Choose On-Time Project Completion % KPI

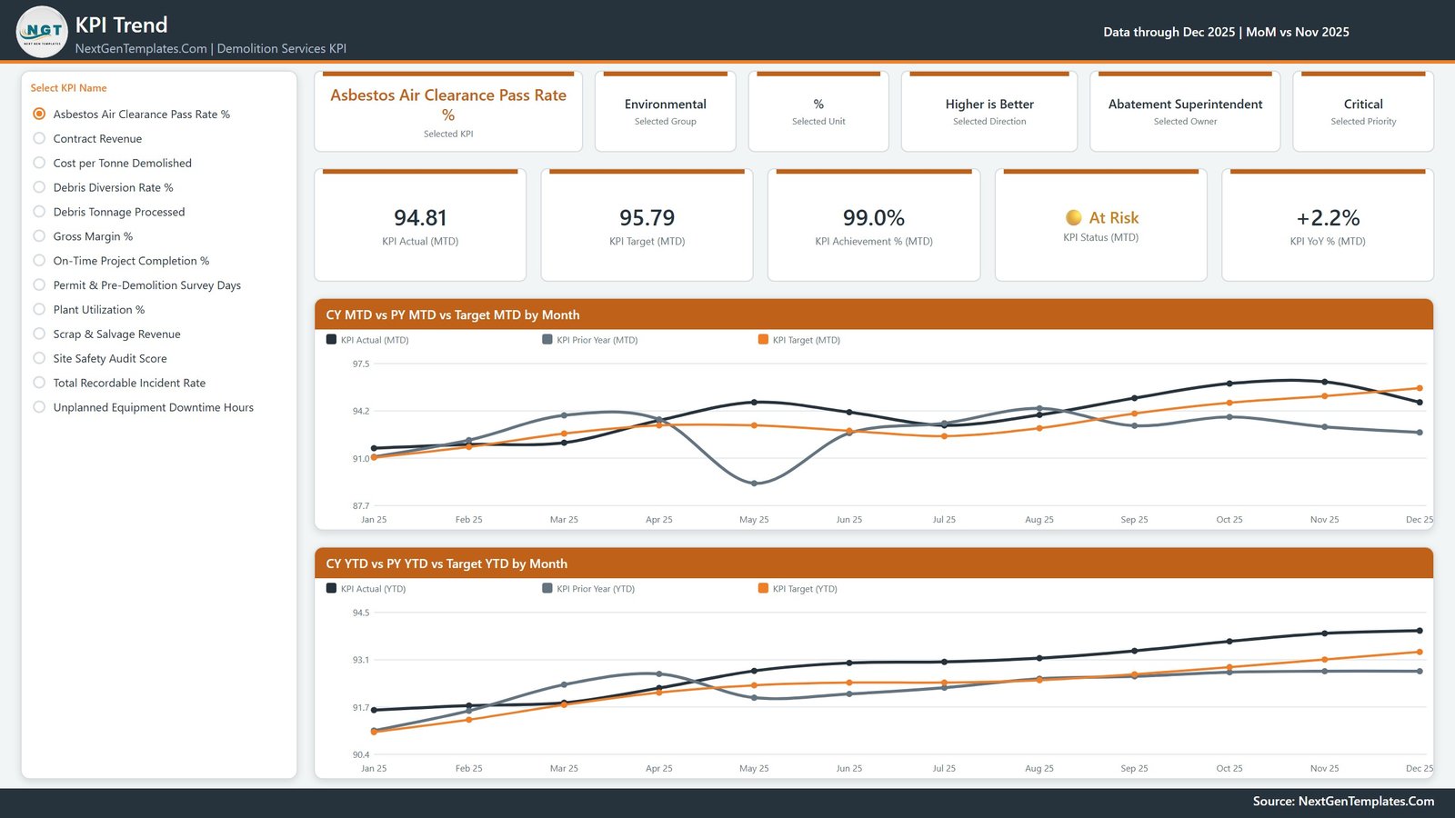tap(39, 261)
